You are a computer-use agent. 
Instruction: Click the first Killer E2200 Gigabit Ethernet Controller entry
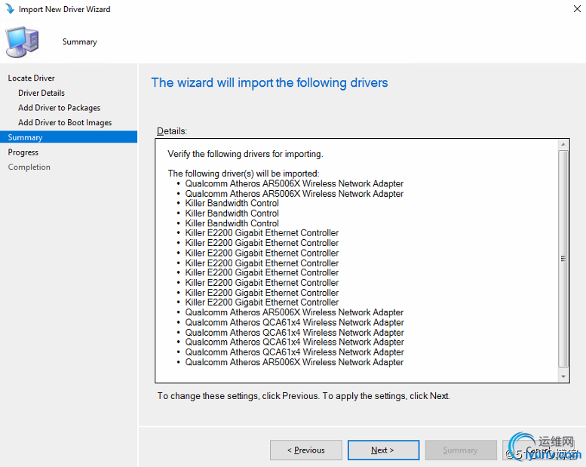[262, 233]
